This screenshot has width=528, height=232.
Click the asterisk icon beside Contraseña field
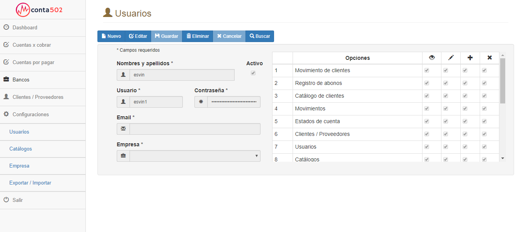pos(201,102)
